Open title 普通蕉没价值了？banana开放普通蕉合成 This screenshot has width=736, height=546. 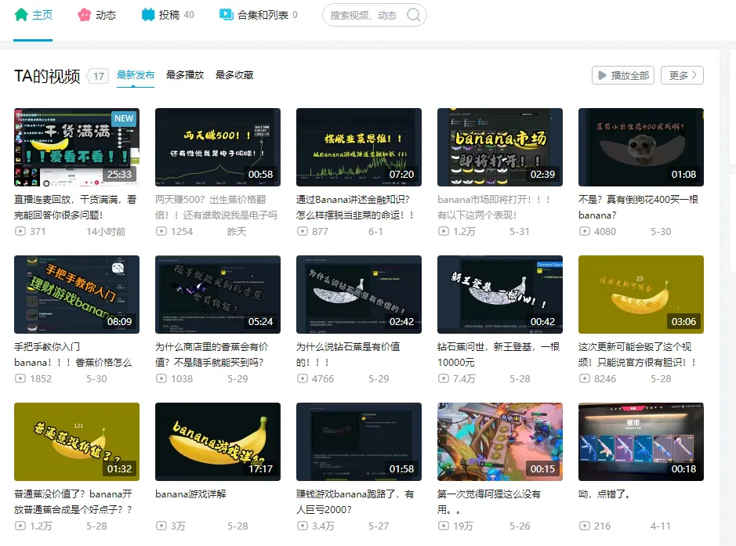[73, 502]
